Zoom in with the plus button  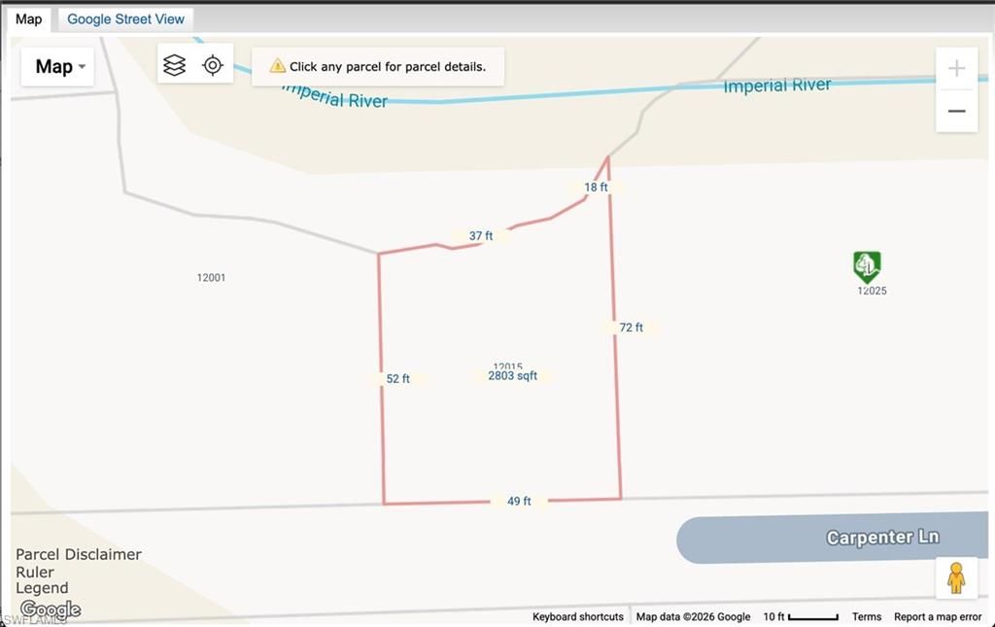[956, 69]
